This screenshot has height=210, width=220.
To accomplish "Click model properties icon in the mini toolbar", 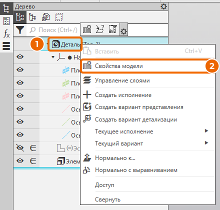I will 87,29.
